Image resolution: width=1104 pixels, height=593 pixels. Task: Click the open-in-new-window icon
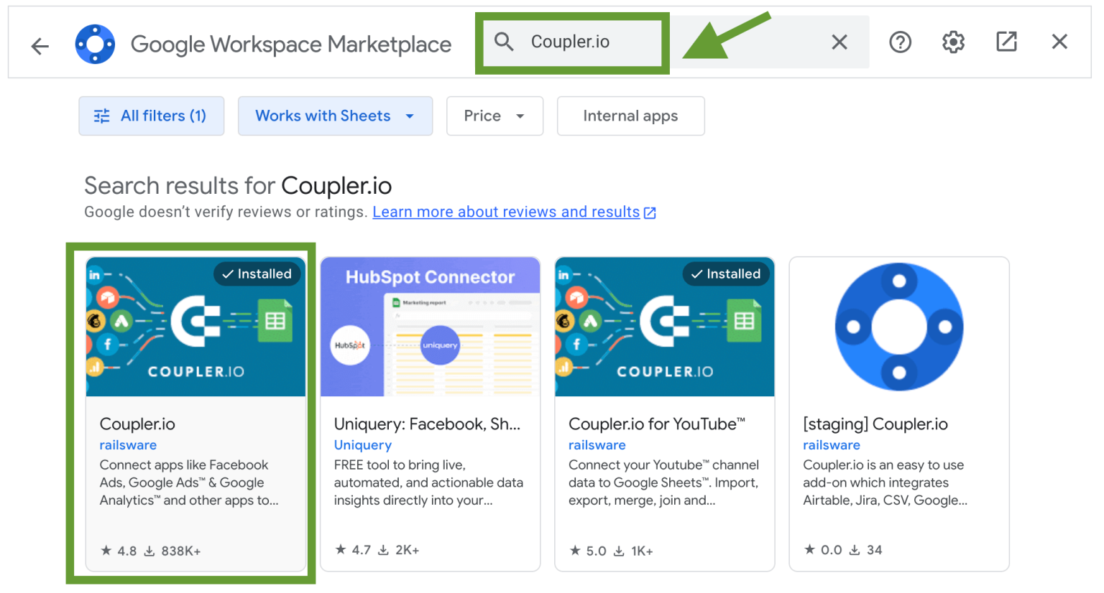pyautogui.click(x=1006, y=42)
